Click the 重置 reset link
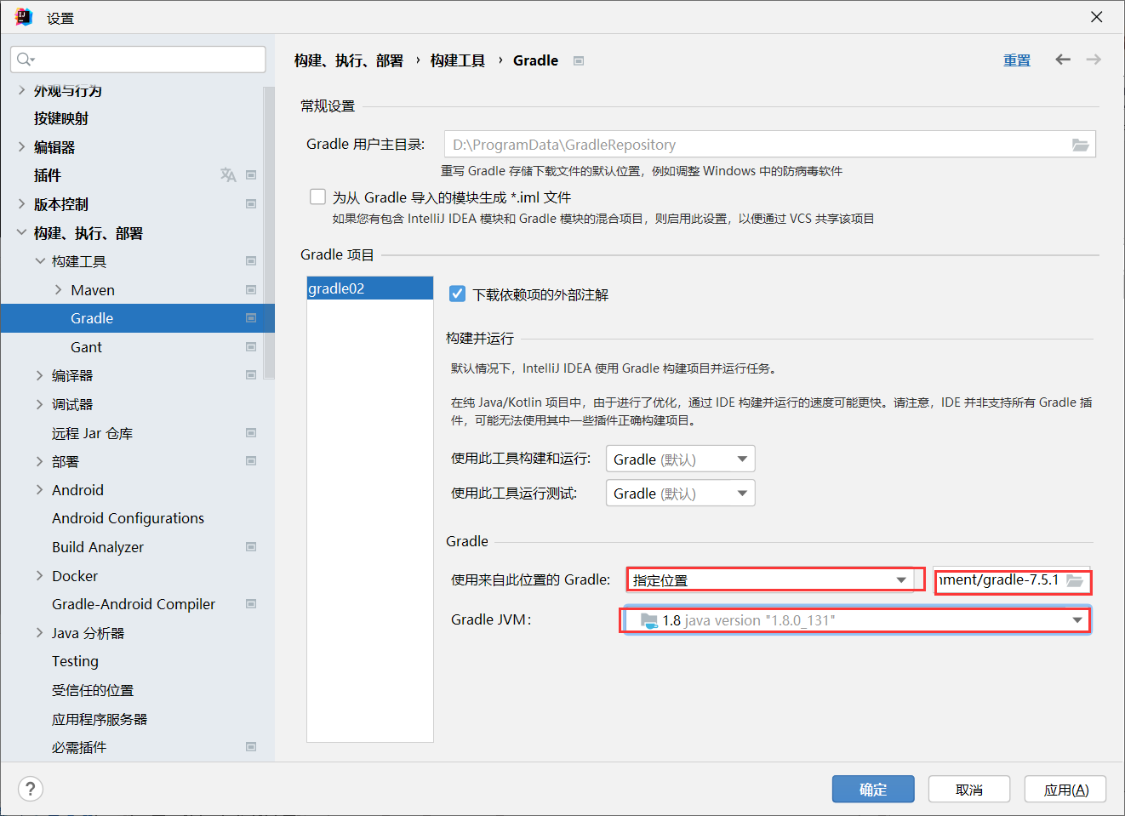The height and width of the screenshot is (816, 1125). click(x=1017, y=60)
